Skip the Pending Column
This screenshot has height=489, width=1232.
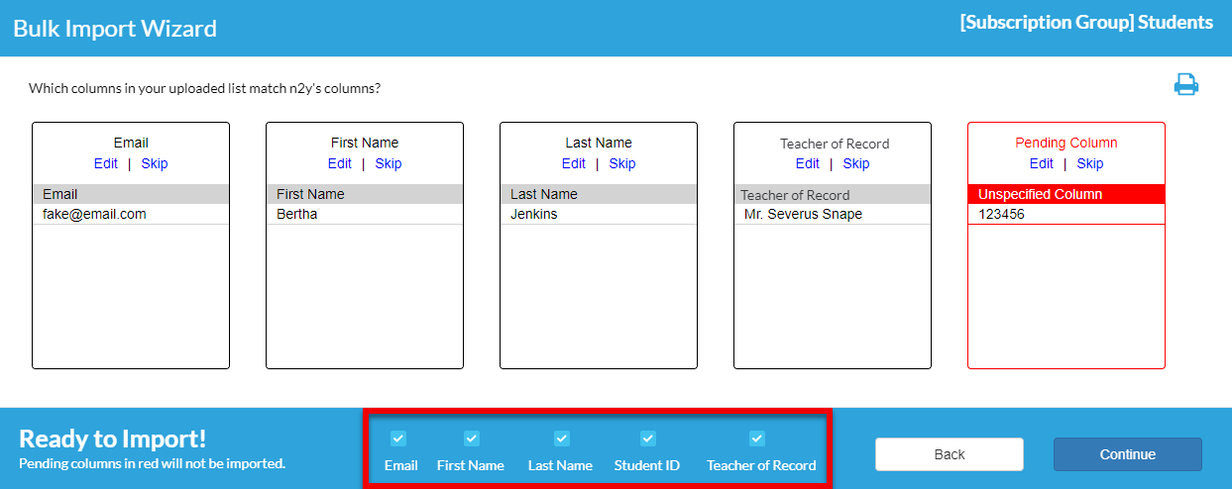(x=1090, y=163)
